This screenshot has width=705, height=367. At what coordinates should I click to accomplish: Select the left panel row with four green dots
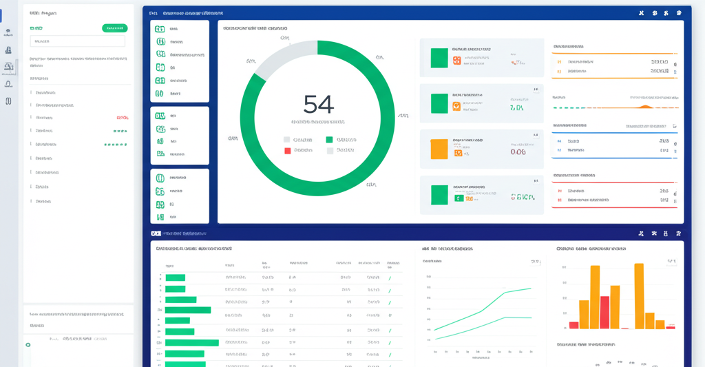(x=79, y=131)
